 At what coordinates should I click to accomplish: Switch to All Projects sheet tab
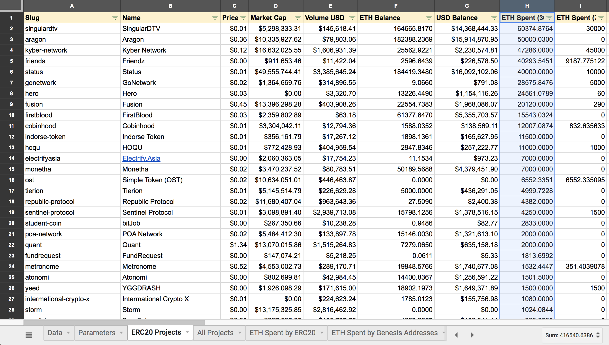click(215, 333)
